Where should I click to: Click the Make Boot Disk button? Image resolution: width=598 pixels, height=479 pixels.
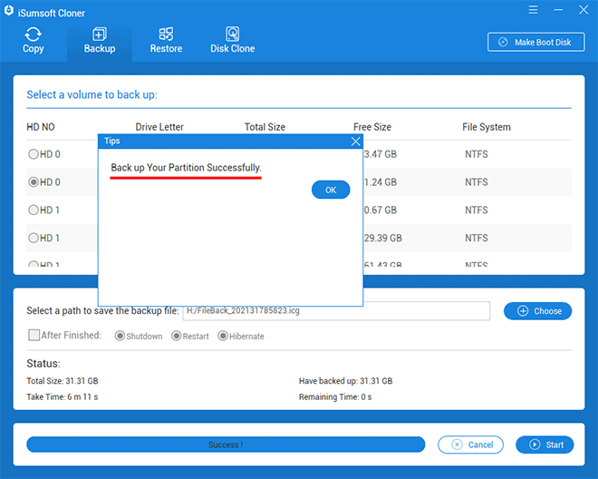coord(535,43)
